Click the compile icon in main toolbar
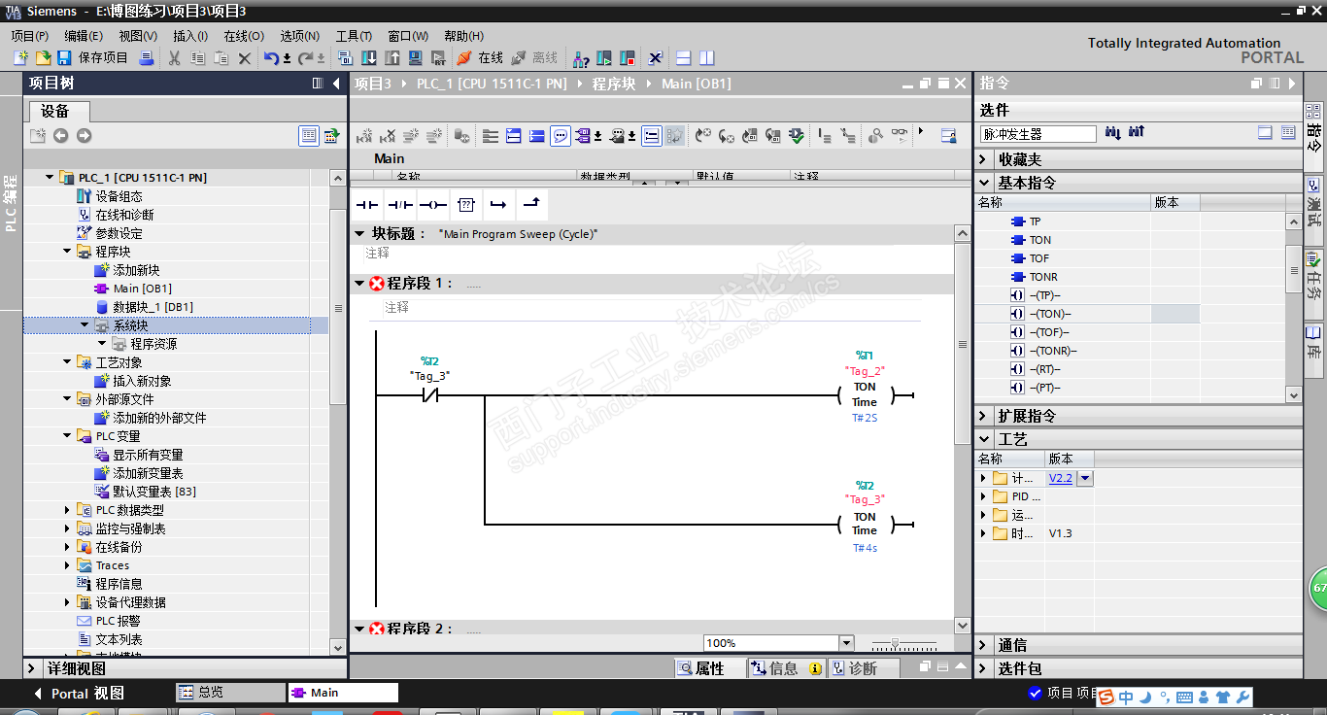Image resolution: width=1327 pixels, height=715 pixels. point(345,58)
